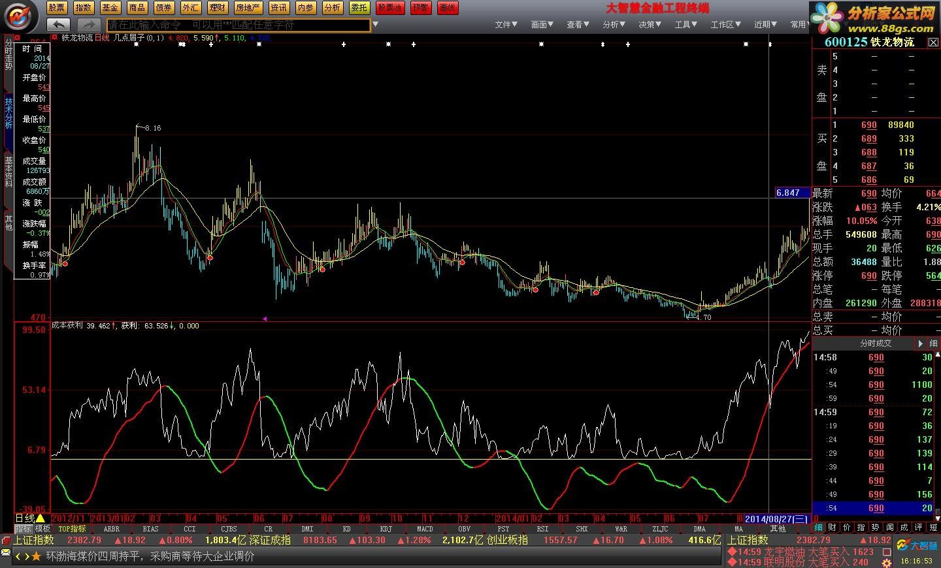This screenshot has height=568, width=941.
Task: Click the orange star in the news ticker
Action: (x=37, y=556)
